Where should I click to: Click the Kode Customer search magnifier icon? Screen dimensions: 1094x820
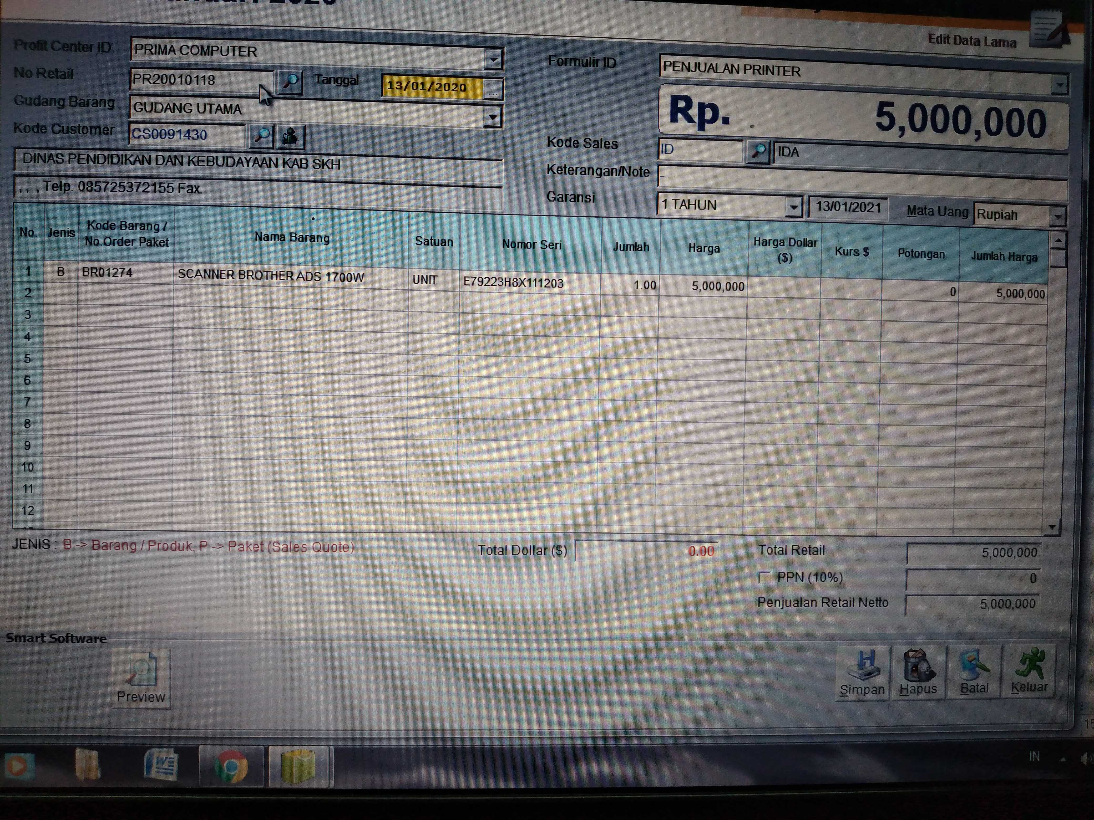262,135
